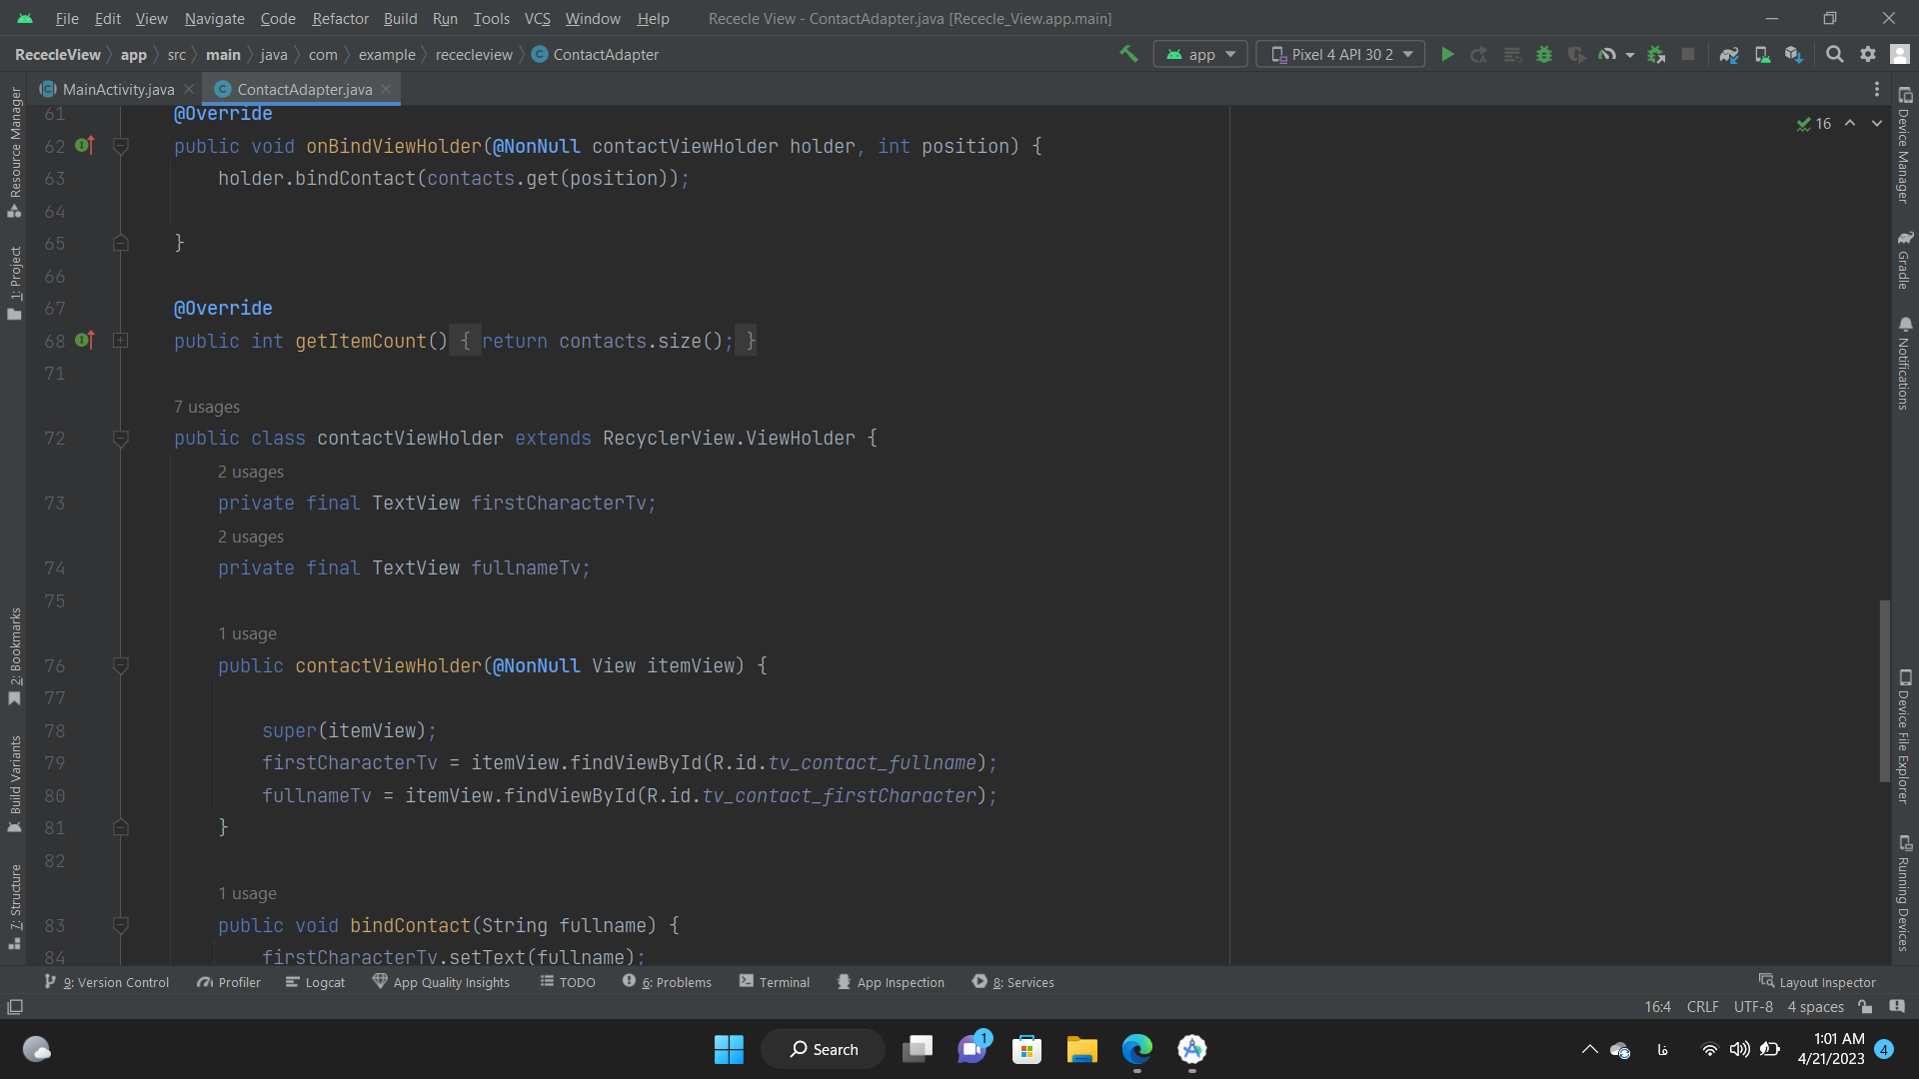Click override gutter icon on line 62

[85, 146]
